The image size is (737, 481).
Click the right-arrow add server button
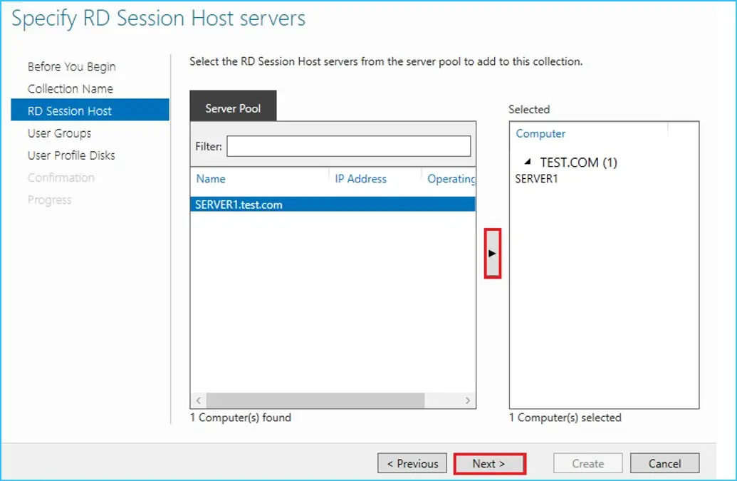point(492,253)
